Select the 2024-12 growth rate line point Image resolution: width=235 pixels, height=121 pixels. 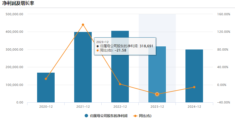[194, 87]
